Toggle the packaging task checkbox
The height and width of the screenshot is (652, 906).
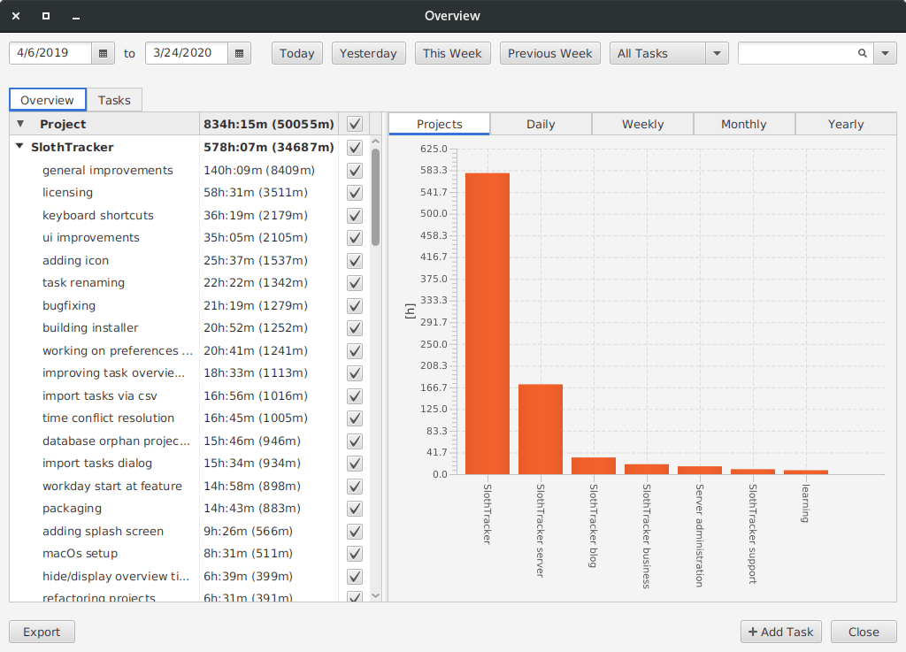click(x=355, y=508)
